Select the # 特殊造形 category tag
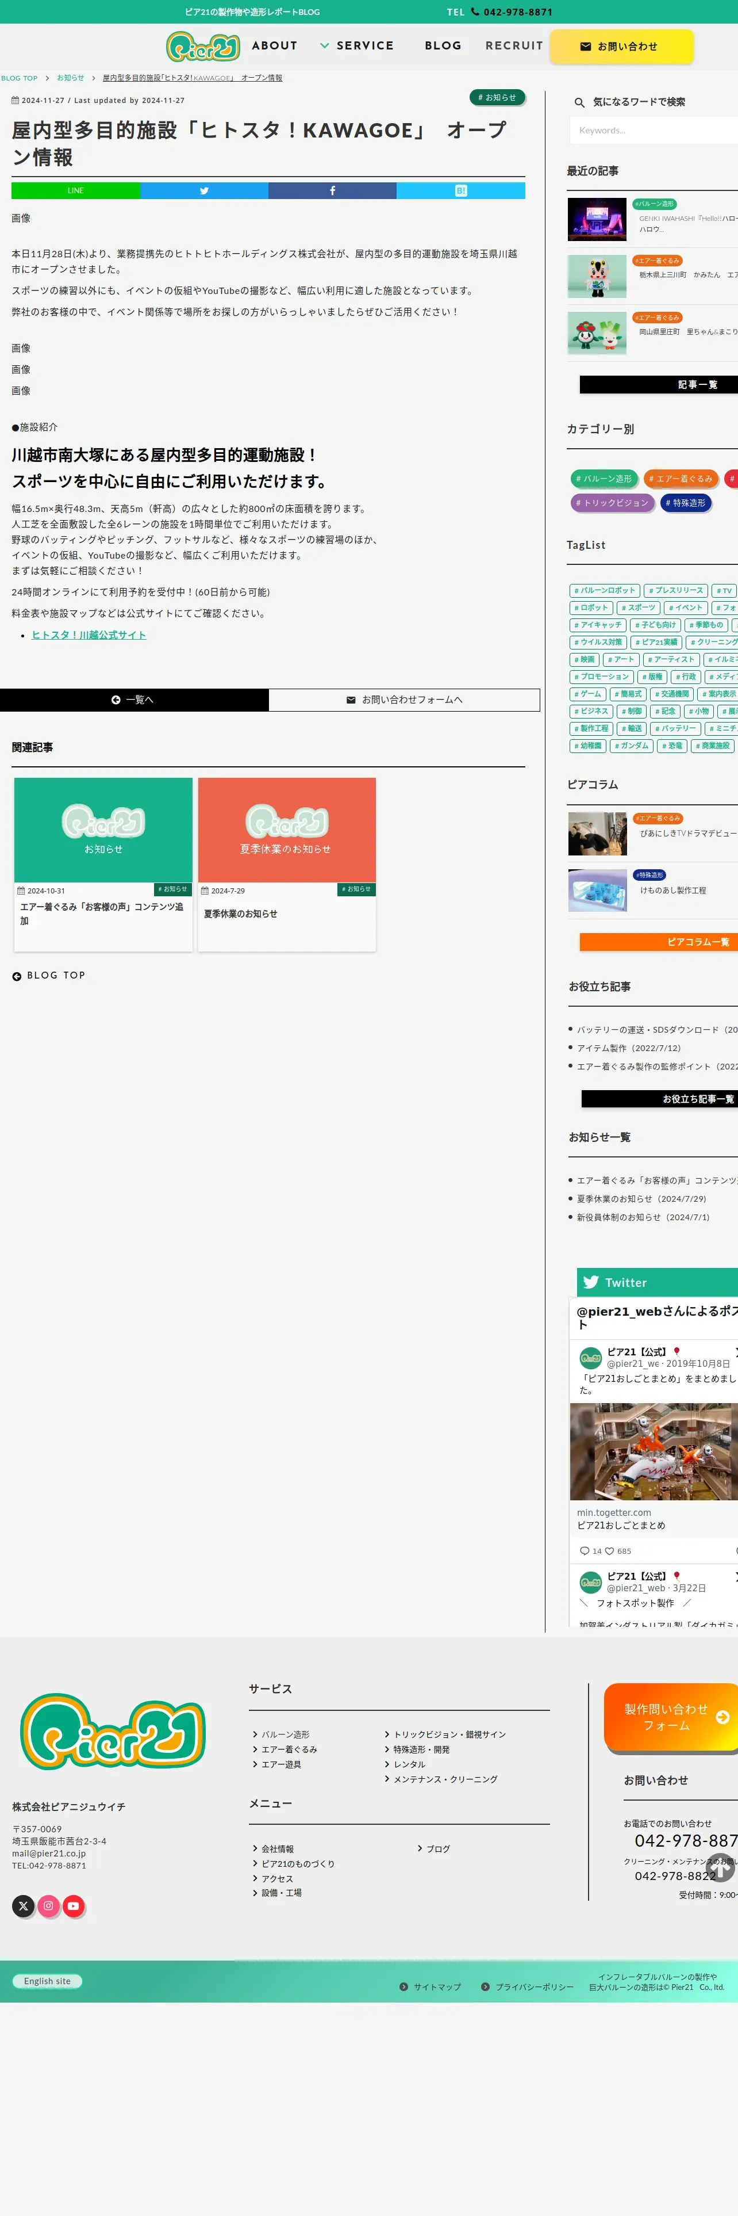The height and width of the screenshot is (2216, 738). (686, 503)
